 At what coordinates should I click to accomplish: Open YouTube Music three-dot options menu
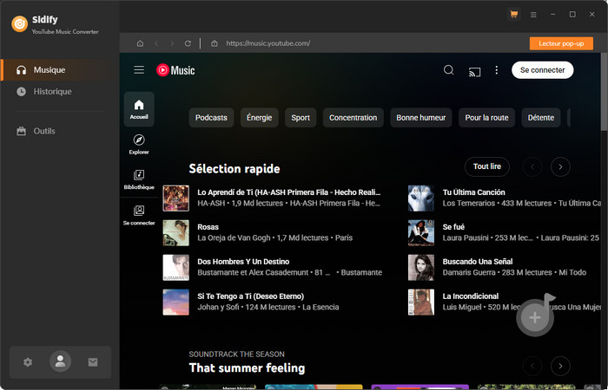click(497, 70)
